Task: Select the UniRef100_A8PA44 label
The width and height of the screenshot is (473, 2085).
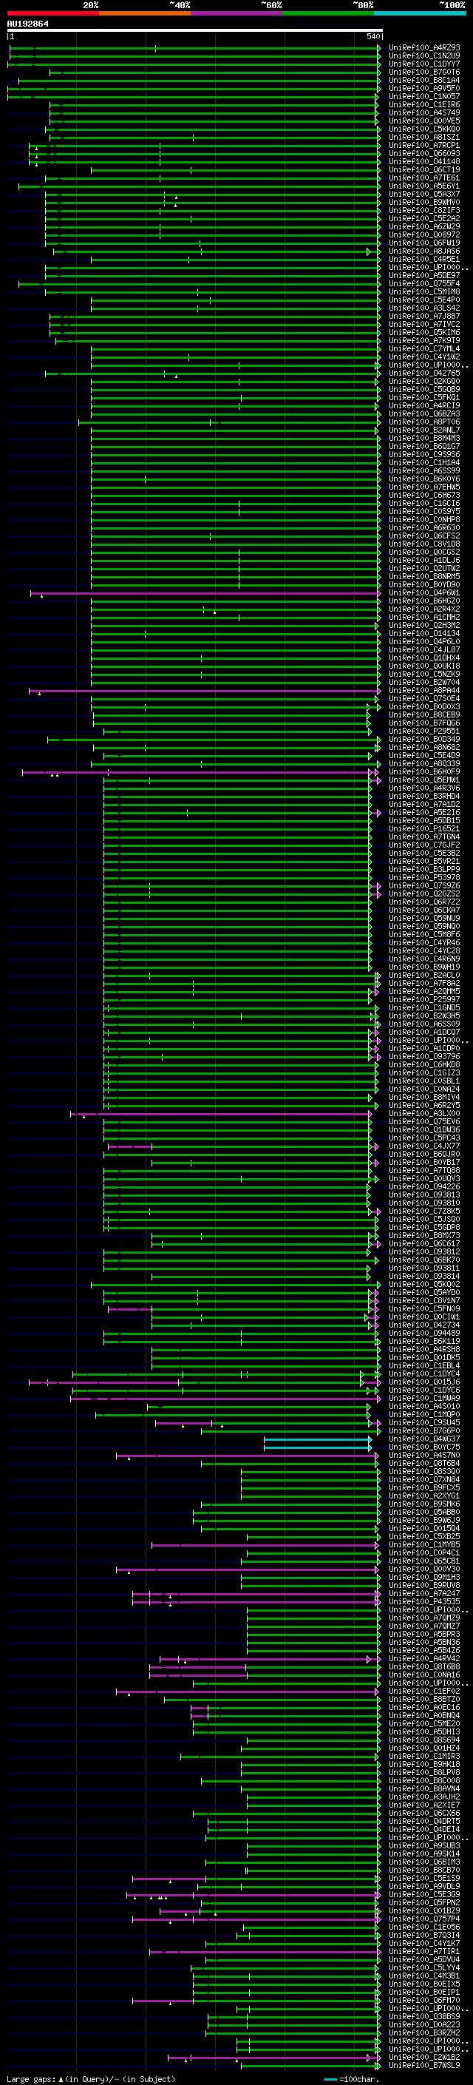Action: tap(424, 690)
